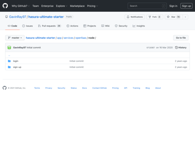View commit History
The height and width of the screenshot is (164, 195).
pos(181,47)
